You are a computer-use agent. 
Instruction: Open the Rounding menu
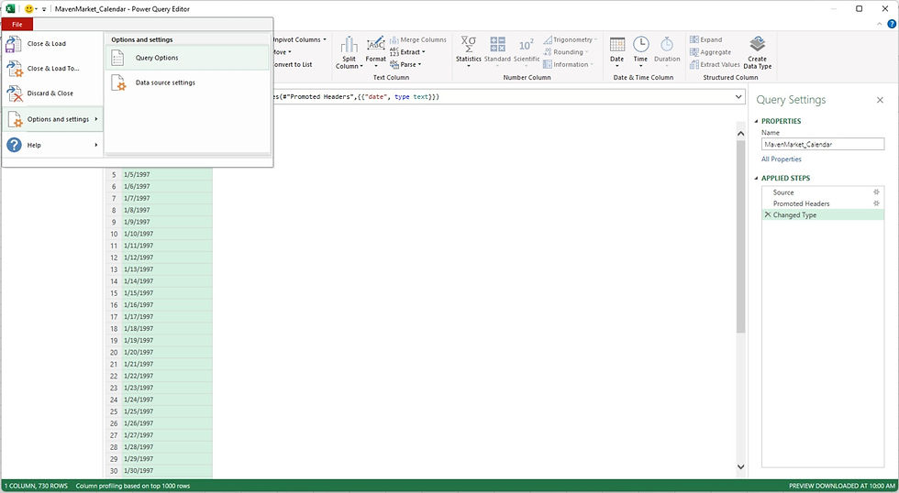pos(567,52)
